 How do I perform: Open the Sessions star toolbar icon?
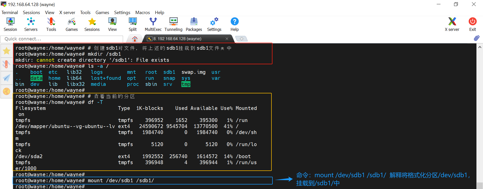pos(92,24)
